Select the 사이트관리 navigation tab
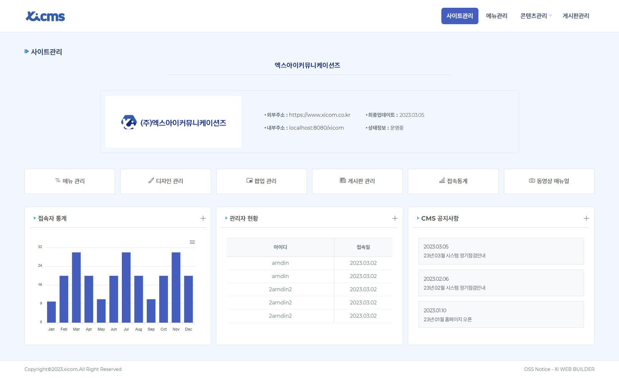This screenshot has height=378, width=619. [459, 16]
